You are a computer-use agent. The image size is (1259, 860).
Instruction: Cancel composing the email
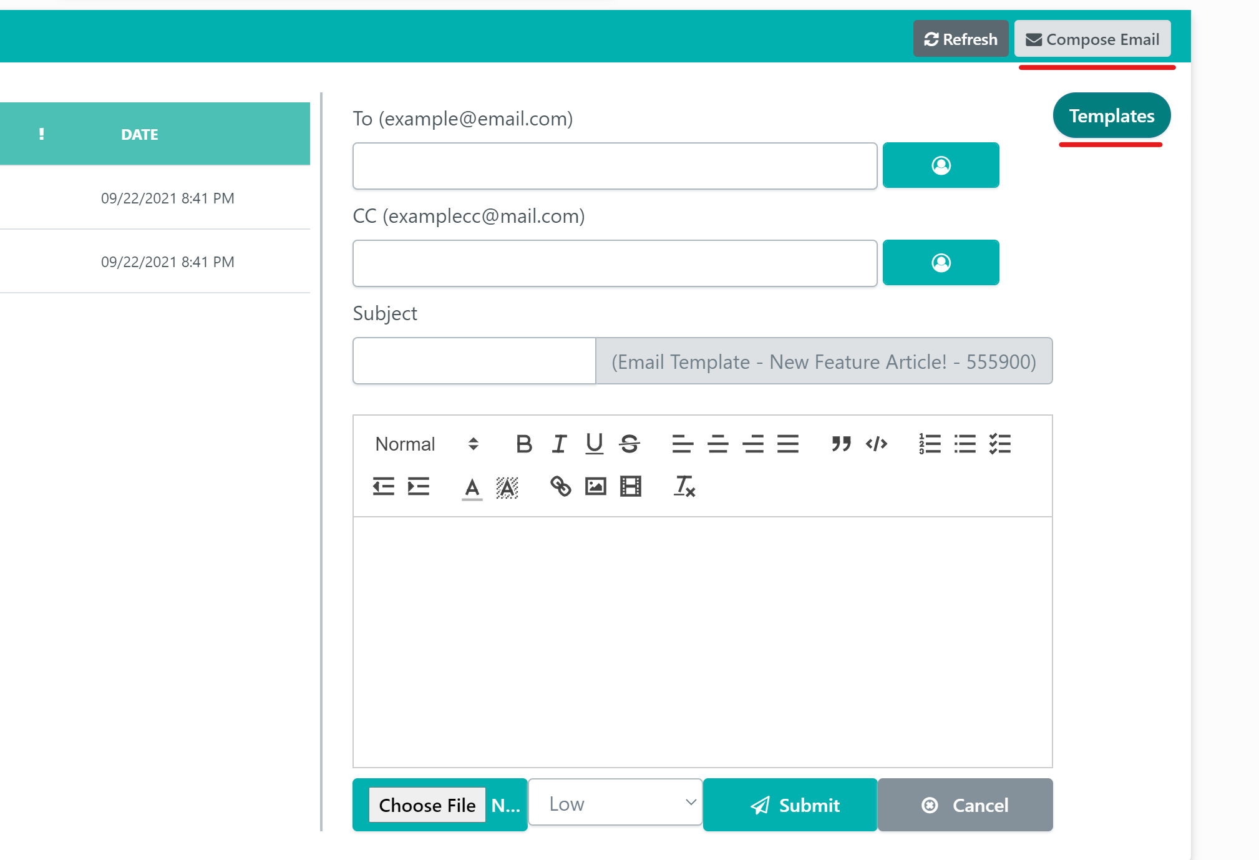965,805
